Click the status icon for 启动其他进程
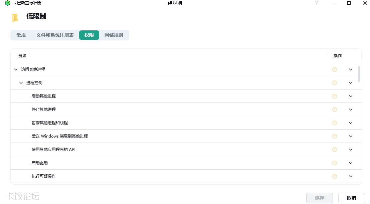The width and height of the screenshot is (370, 204). pos(334,96)
